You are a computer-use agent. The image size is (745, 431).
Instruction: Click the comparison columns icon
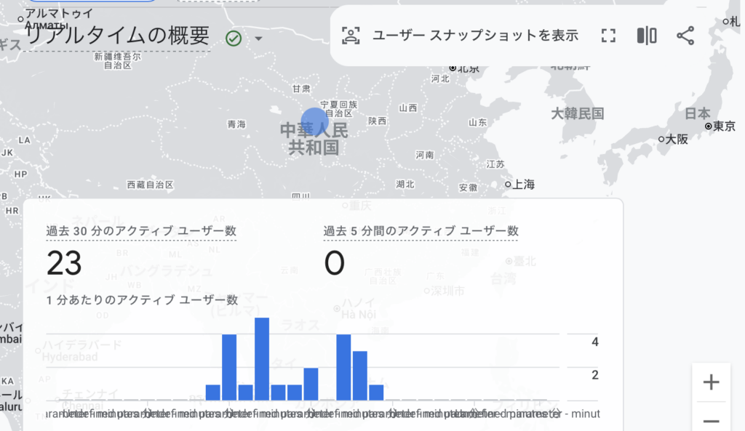pos(647,36)
